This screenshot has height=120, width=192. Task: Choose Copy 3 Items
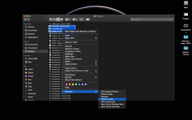coord(80,68)
